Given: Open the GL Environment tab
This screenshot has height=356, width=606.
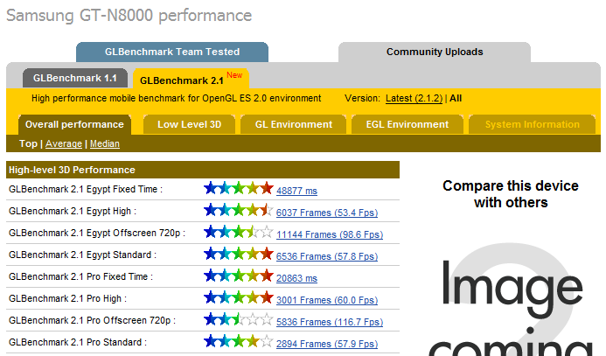Looking at the screenshot, I should [x=293, y=124].
